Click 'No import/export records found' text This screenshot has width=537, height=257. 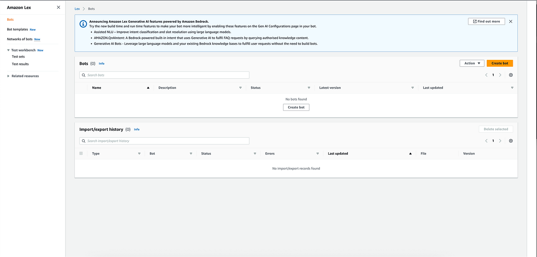coord(296,168)
